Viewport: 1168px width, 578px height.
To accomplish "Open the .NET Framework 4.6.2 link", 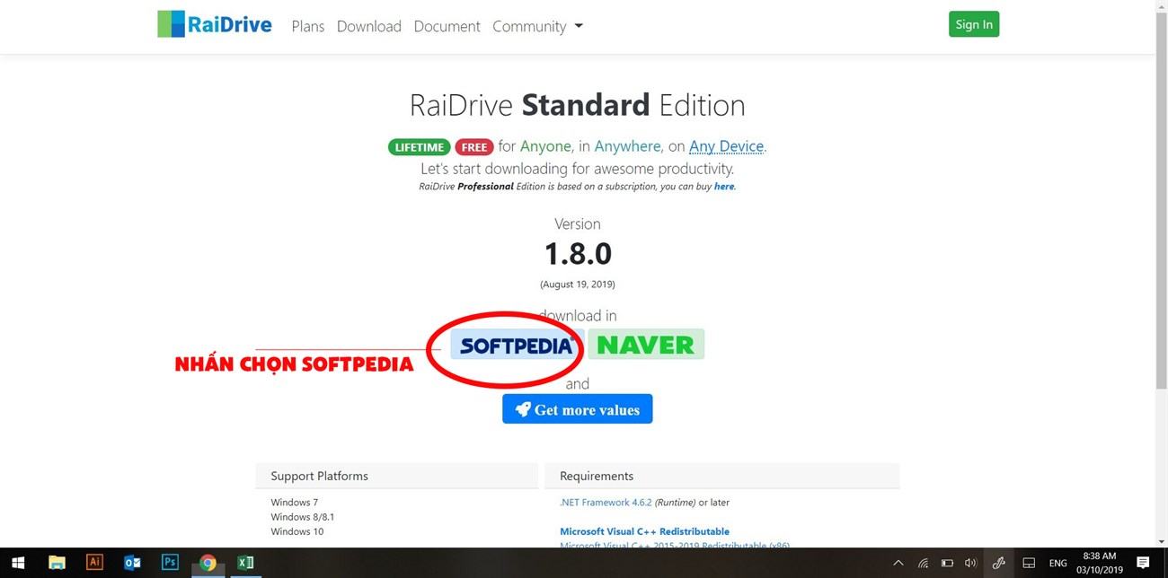I will coord(606,503).
